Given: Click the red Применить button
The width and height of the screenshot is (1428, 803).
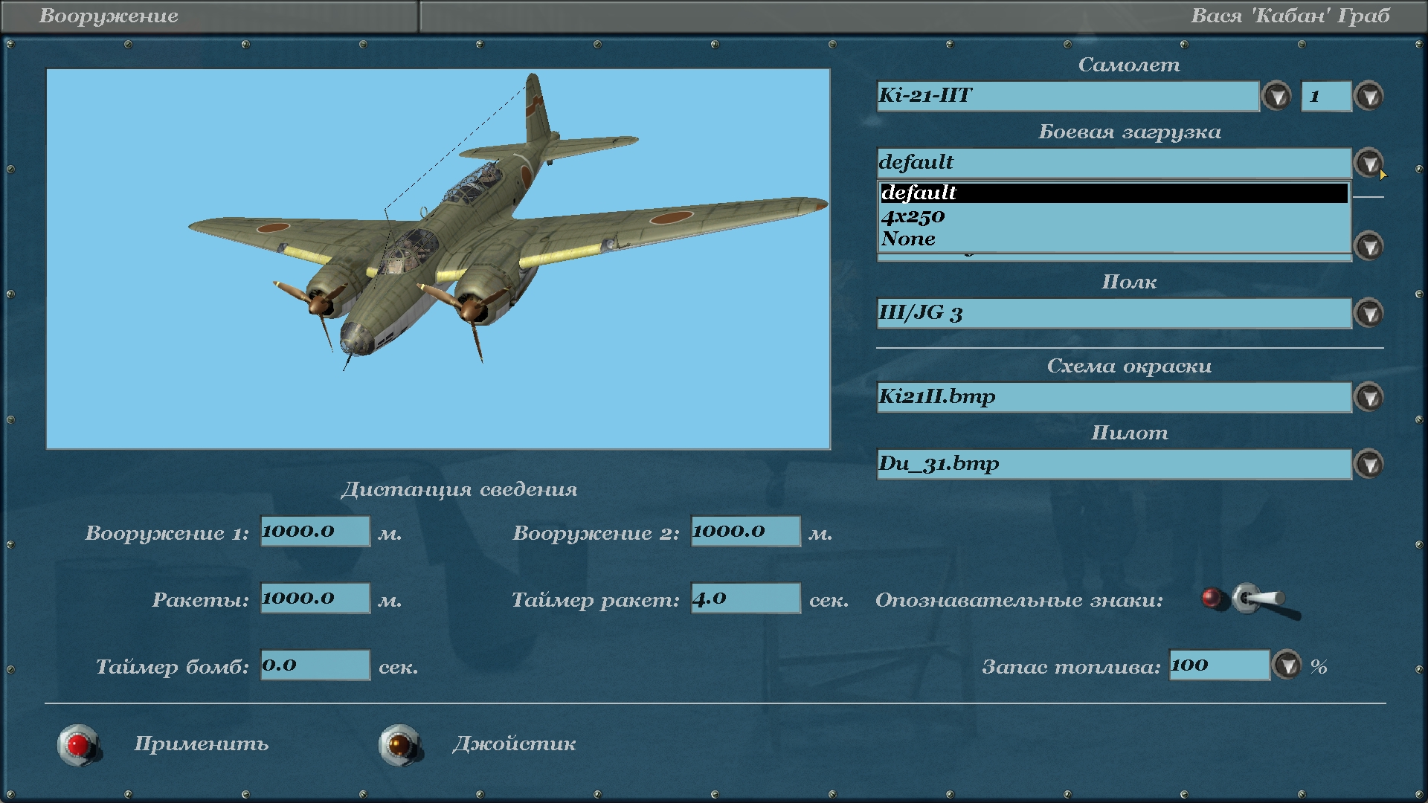Looking at the screenshot, I should (x=78, y=744).
